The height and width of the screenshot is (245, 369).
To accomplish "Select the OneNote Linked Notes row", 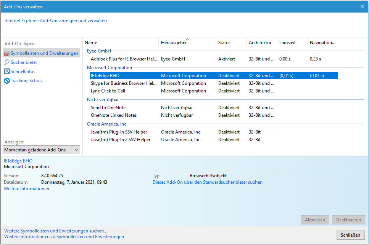I will coord(214,115).
